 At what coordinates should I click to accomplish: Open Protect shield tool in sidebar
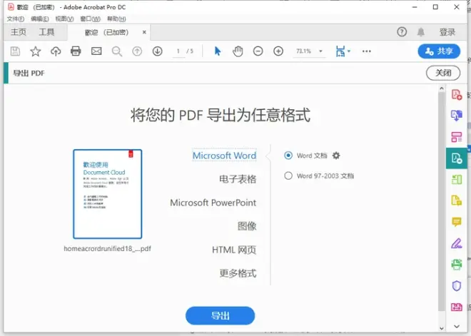point(457,286)
